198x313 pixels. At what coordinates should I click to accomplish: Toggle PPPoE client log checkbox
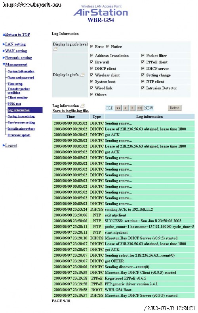tap(143, 62)
